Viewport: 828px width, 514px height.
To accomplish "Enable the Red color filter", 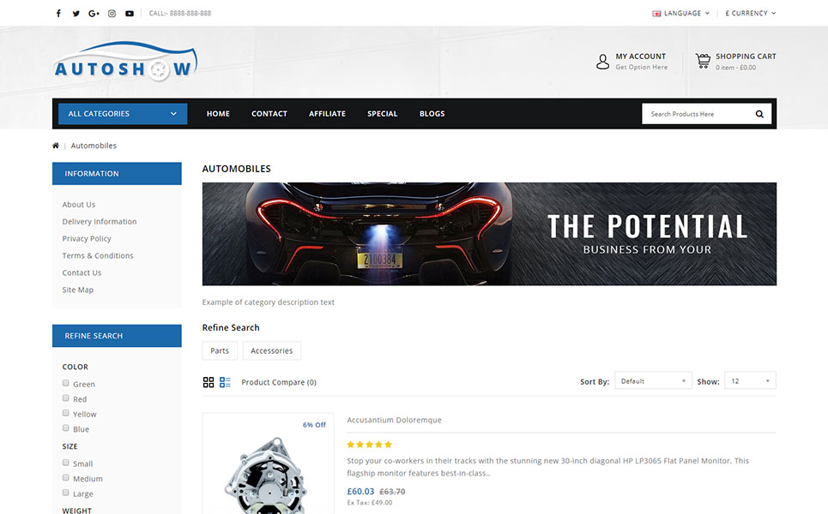I will (x=66, y=398).
